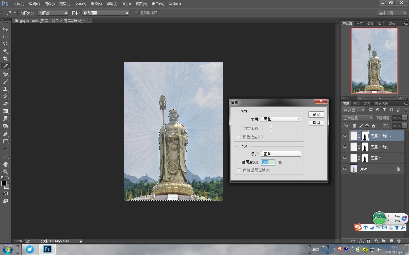Open the 使用 dropdown showing 黑色
This screenshot has height=255, width=409.
pyautogui.click(x=281, y=119)
